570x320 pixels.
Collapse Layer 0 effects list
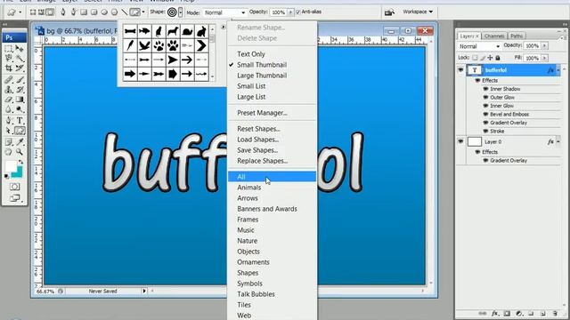click(558, 142)
